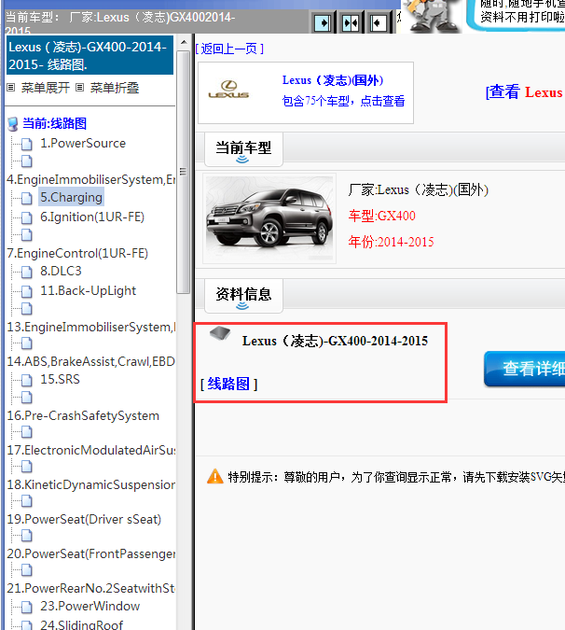Click the orange warning triangle icon

[x=215, y=477]
